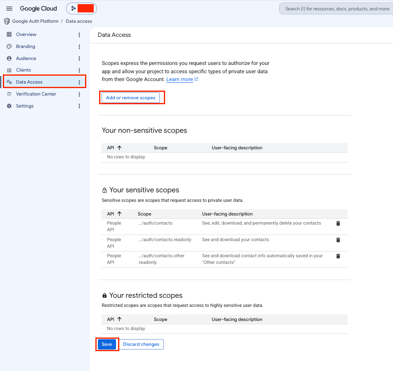This screenshot has height=371, width=393.
Task: Select '.../auth/contacts.readonly' scope cell
Action: (x=164, y=239)
